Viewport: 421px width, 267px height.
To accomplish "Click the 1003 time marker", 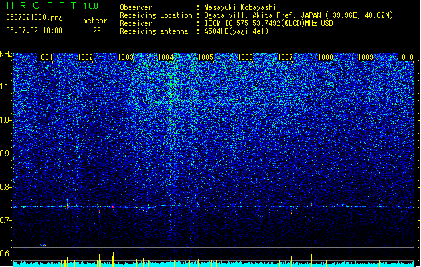I will [125, 57].
